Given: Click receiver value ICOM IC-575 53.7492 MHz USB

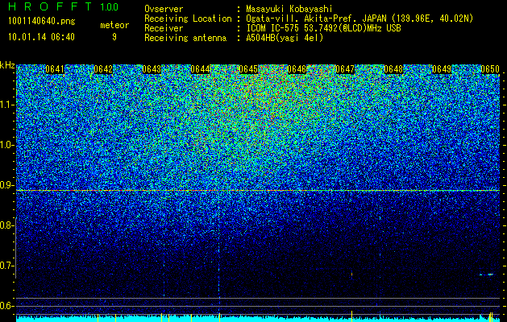Looking at the screenshot, I should tap(324, 28).
